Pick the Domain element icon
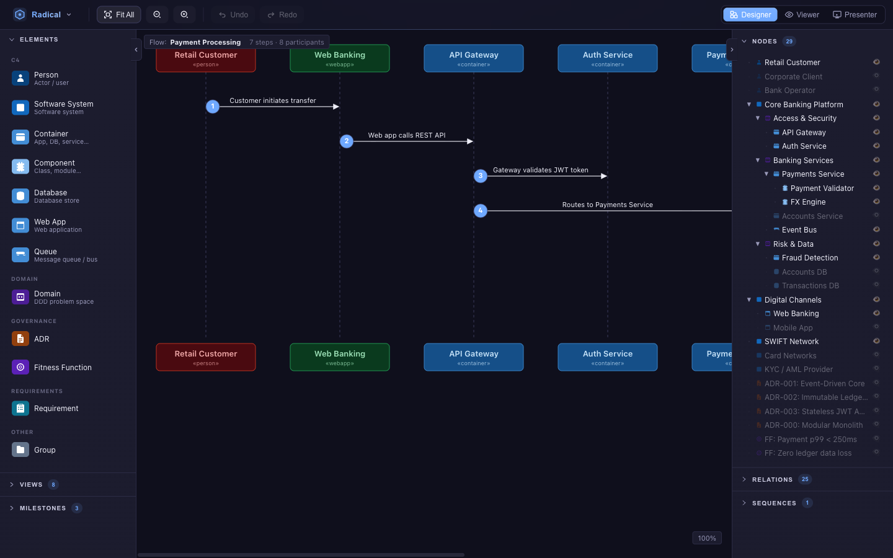 coord(20,297)
